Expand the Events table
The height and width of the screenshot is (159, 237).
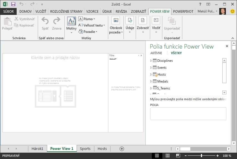[151, 68]
